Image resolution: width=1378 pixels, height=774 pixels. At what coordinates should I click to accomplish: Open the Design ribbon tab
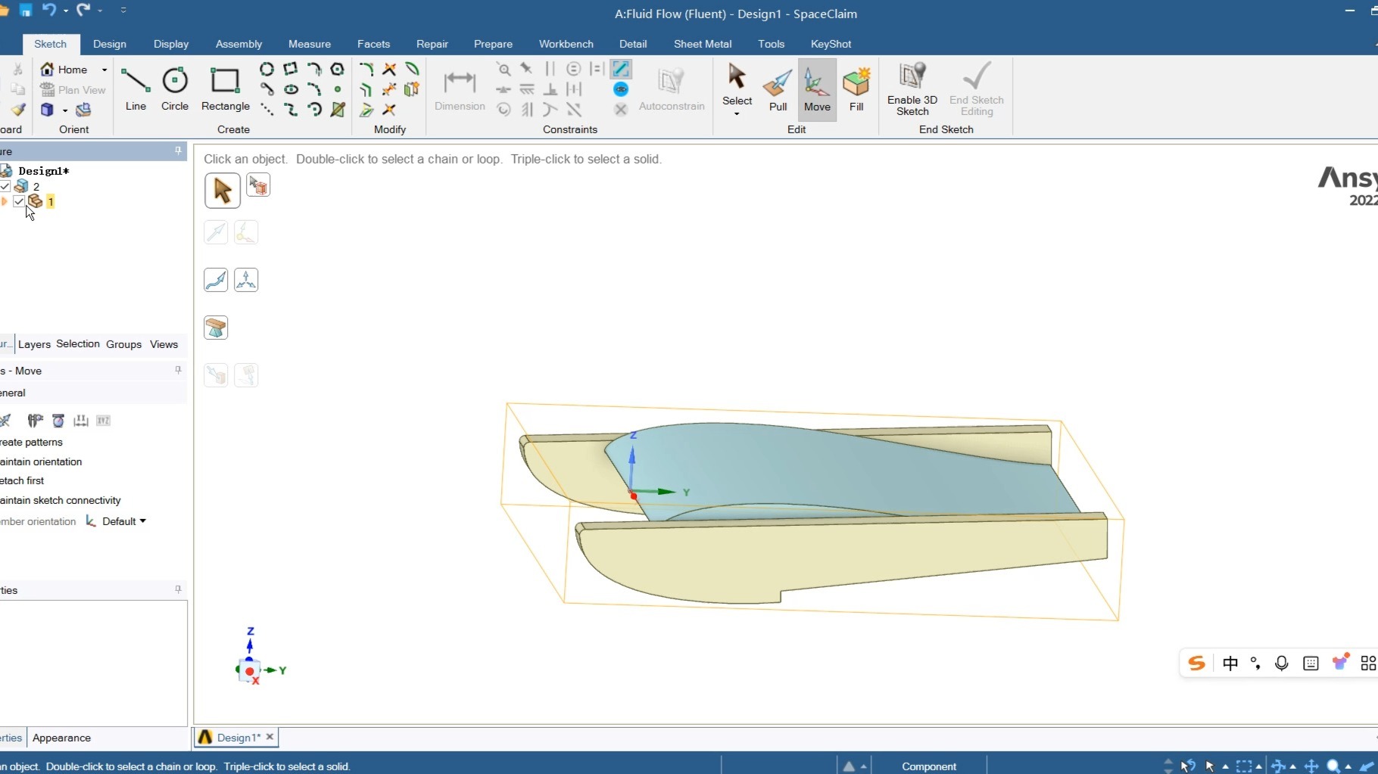pyautogui.click(x=110, y=44)
